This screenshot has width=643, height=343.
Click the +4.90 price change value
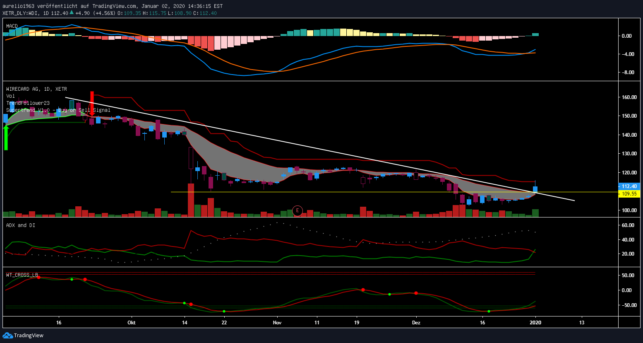click(83, 13)
